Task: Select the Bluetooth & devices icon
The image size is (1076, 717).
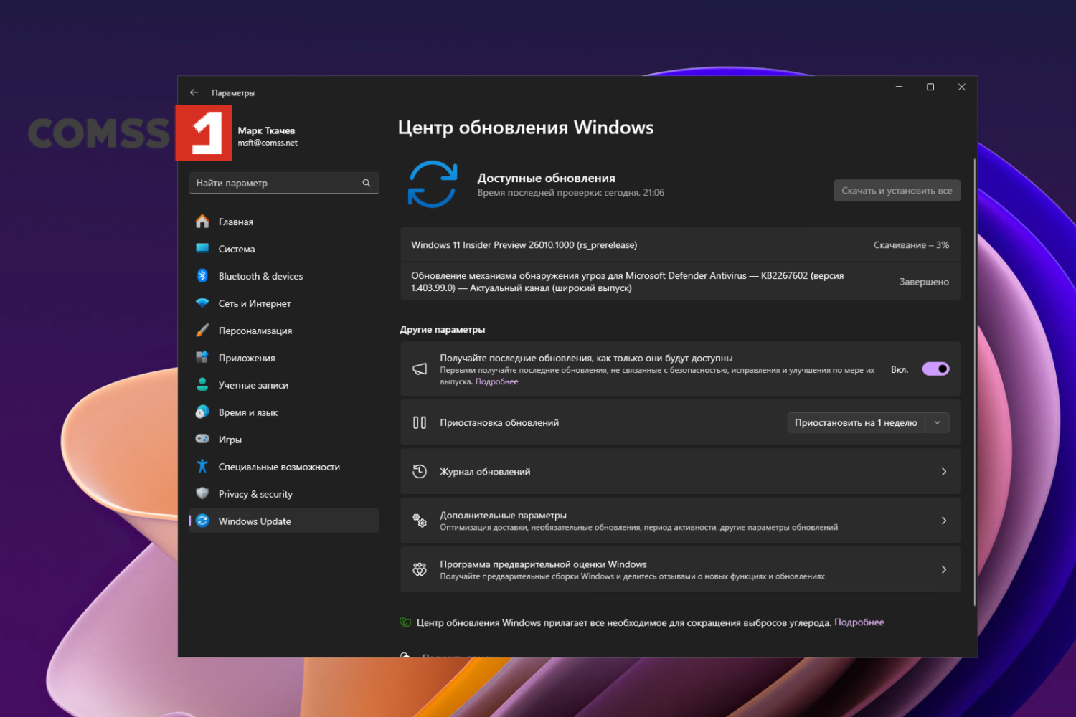Action: coord(202,276)
